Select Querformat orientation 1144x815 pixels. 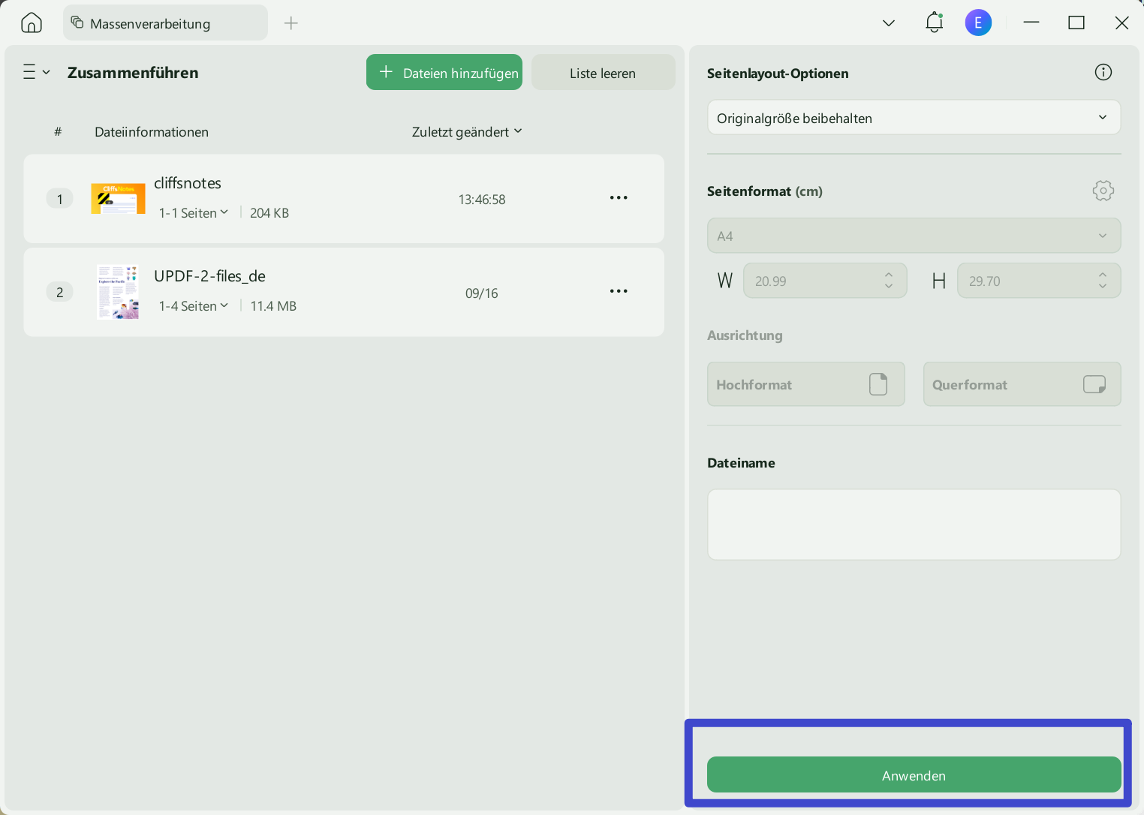coord(1022,384)
